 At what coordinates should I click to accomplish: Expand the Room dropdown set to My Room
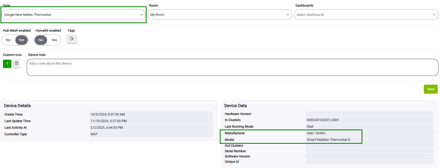coord(219,15)
